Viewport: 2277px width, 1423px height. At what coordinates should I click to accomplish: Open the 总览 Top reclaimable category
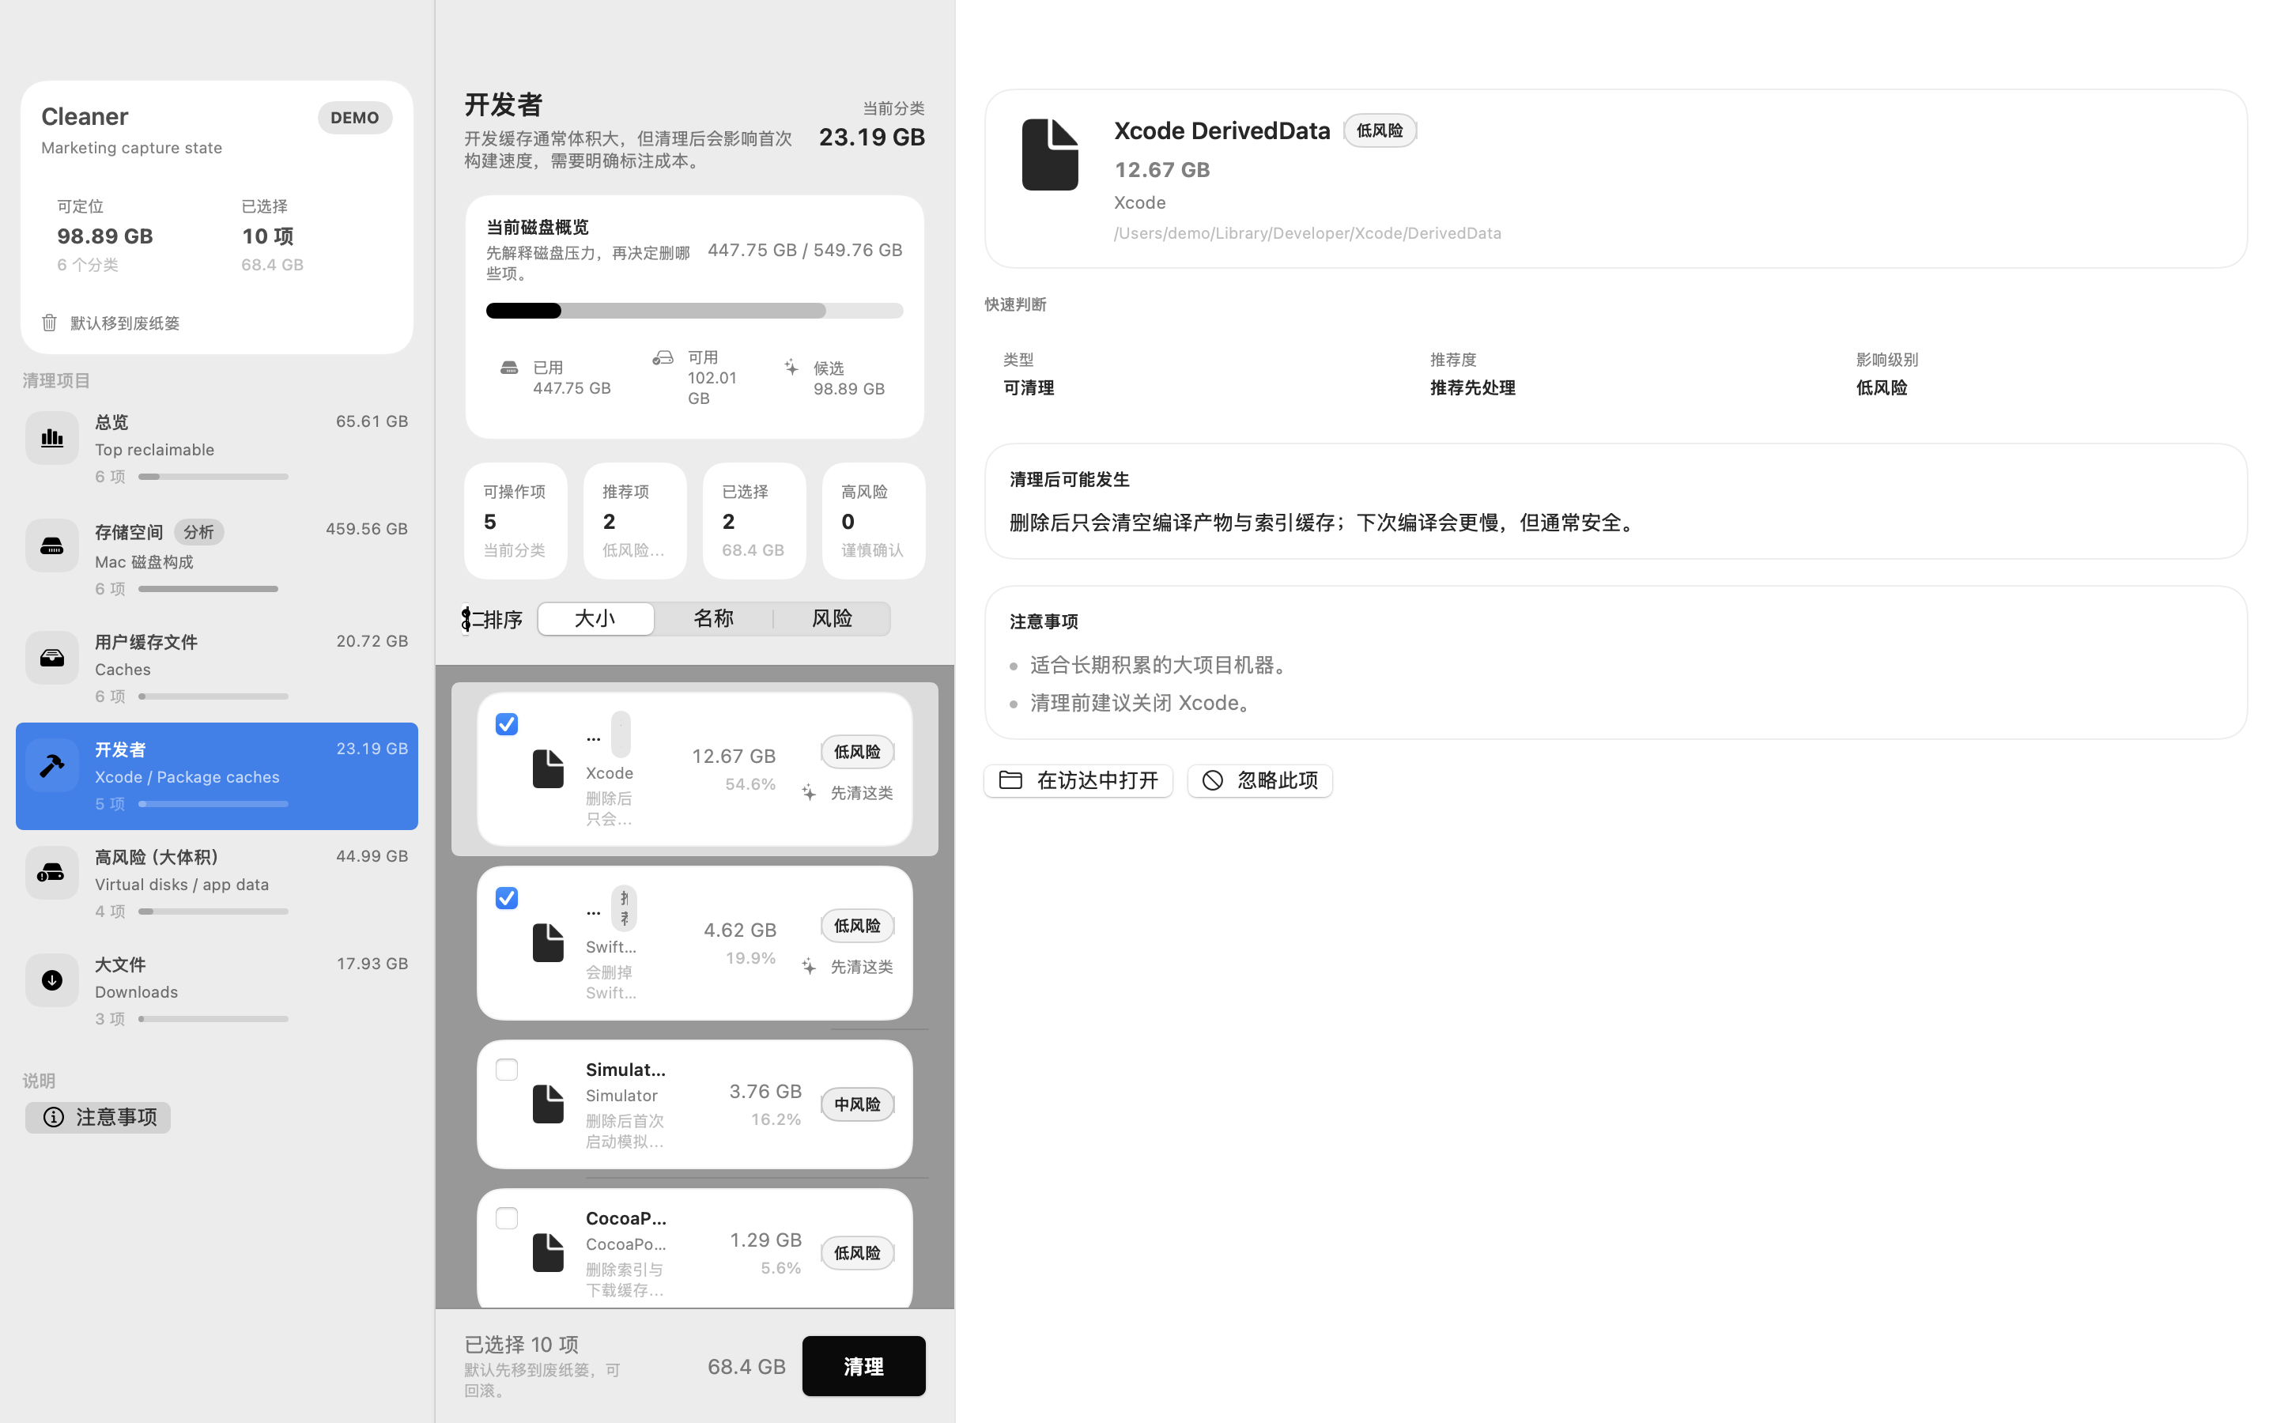[217, 448]
